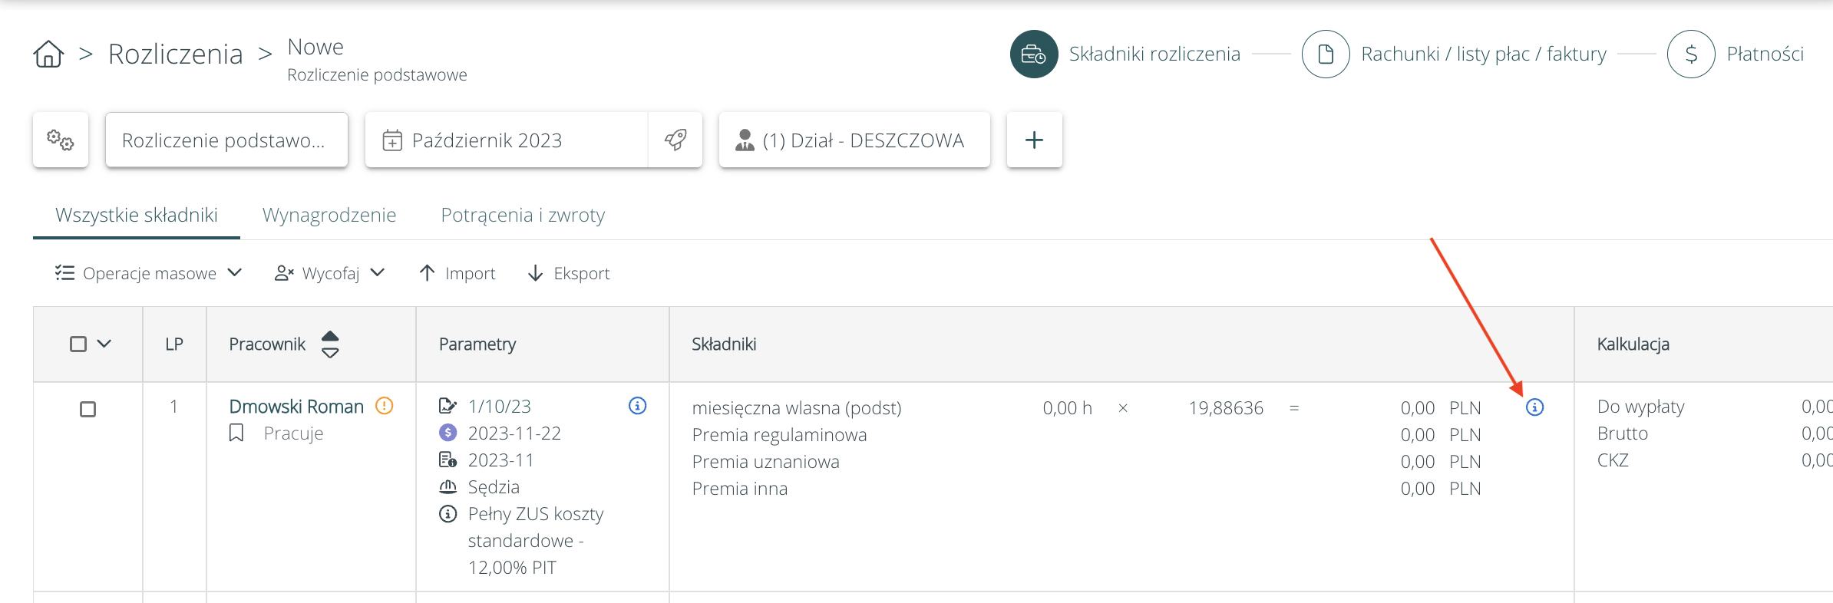Click the plus button to add filter
This screenshot has width=1833, height=603.
coord(1034,140)
